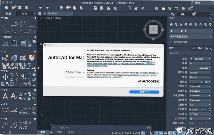This screenshot has height=135, width=214.
Task: Click the Redo arrow in toolbar
Action: [47, 8]
